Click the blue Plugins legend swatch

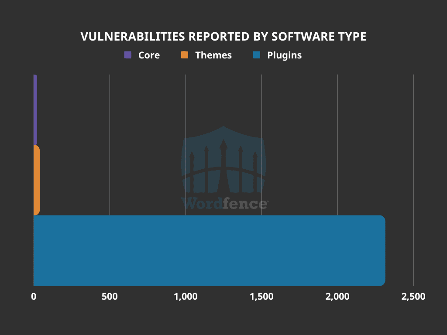[257, 55]
